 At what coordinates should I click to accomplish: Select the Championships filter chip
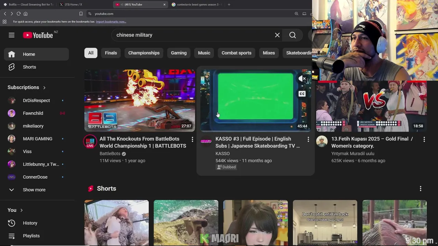tap(144, 53)
